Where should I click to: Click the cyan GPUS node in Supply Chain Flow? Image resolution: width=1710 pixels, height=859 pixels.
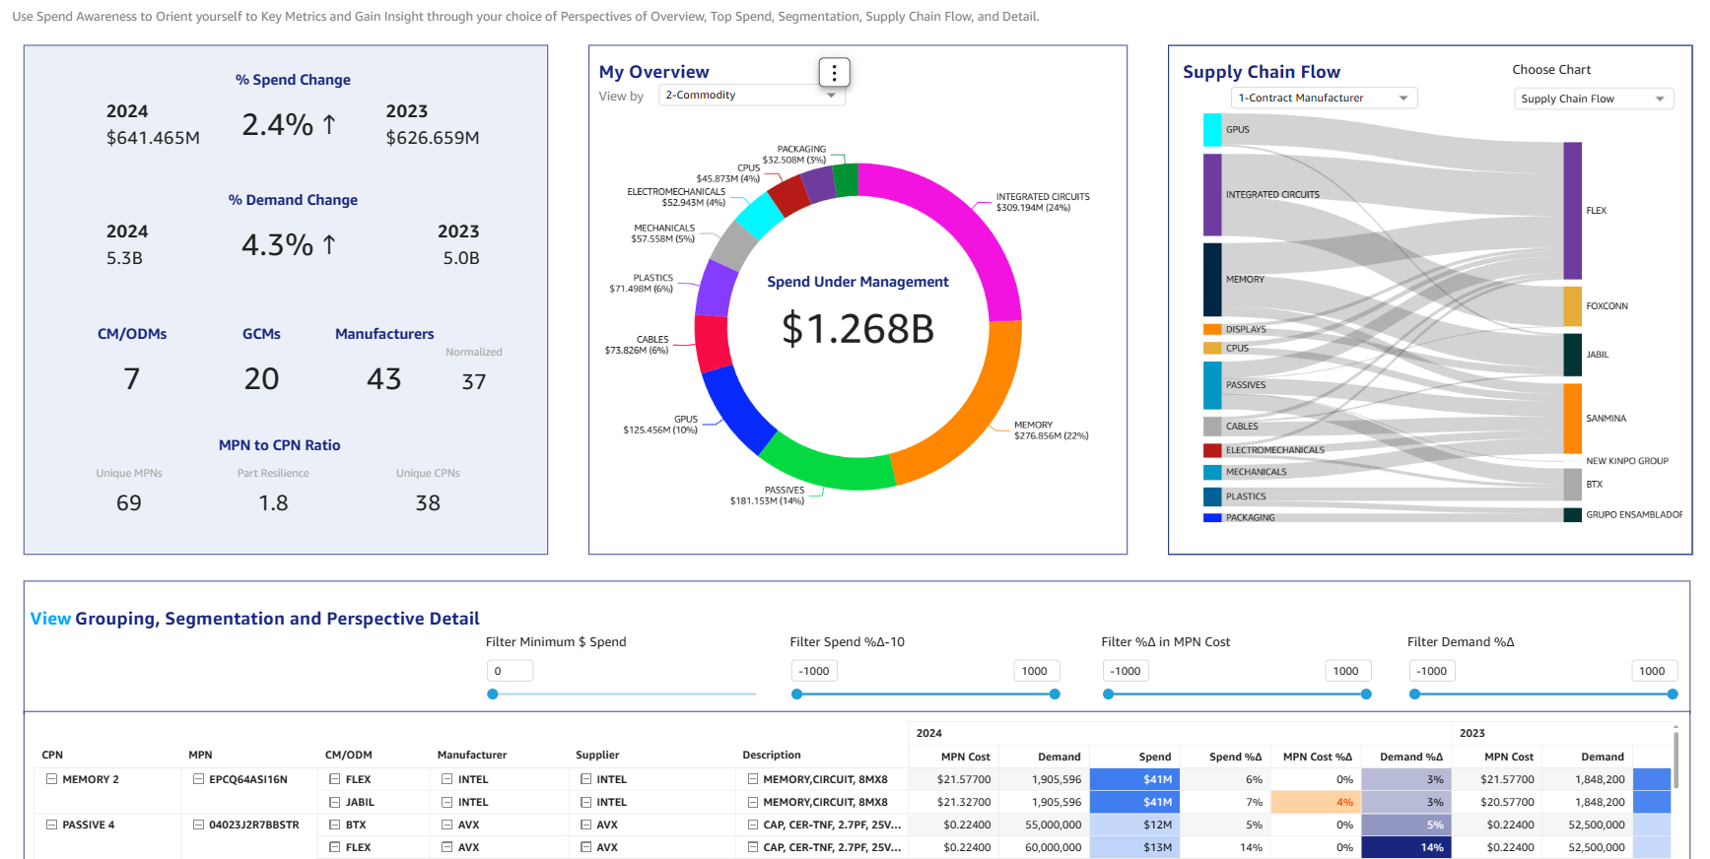1211,129
